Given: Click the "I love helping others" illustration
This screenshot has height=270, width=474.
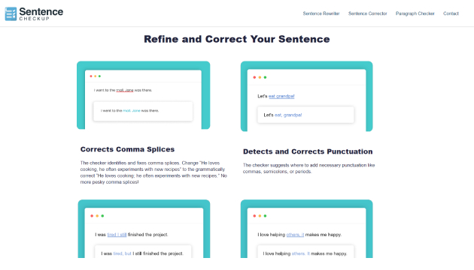Looking at the screenshot, I should [306, 229].
